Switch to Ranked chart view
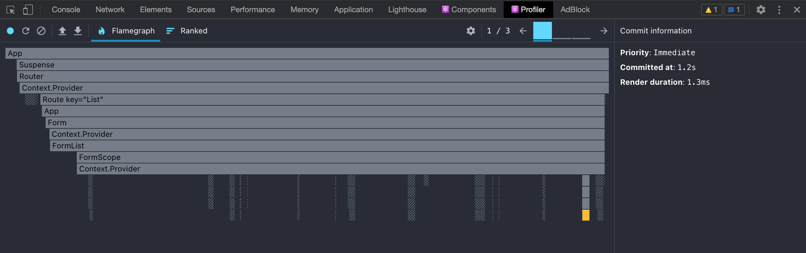The height and width of the screenshot is (253, 806). (187, 31)
